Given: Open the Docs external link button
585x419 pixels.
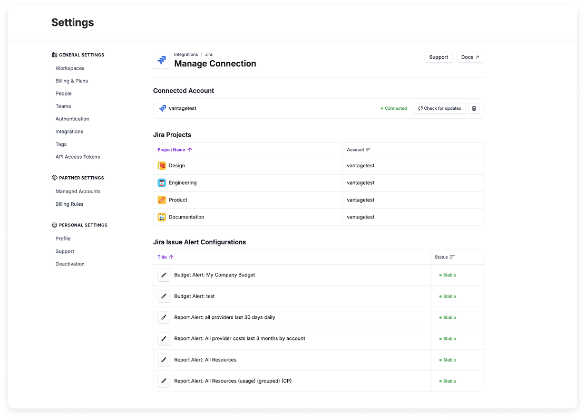Looking at the screenshot, I should pyautogui.click(x=470, y=57).
